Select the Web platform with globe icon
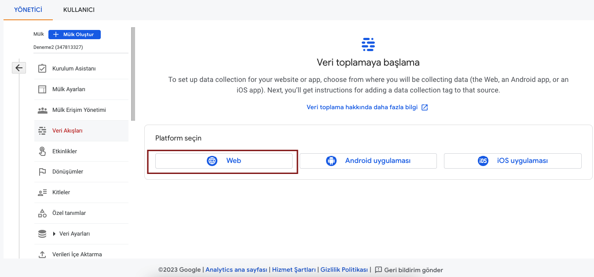Screen dimensions: 594x277 pyautogui.click(x=224, y=160)
